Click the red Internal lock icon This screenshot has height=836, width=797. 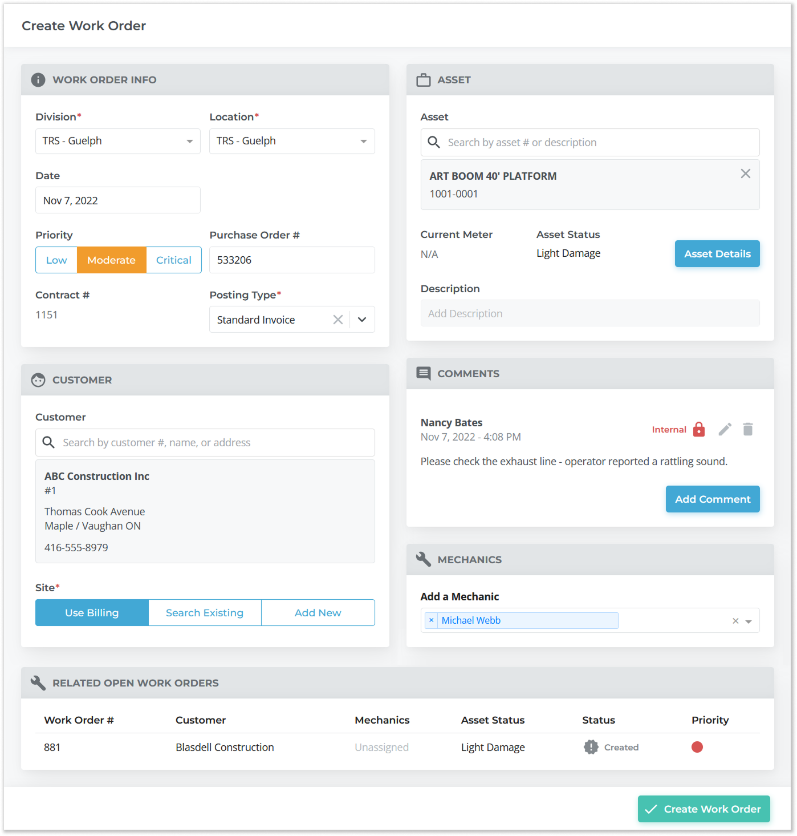click(x=699, y=430)
